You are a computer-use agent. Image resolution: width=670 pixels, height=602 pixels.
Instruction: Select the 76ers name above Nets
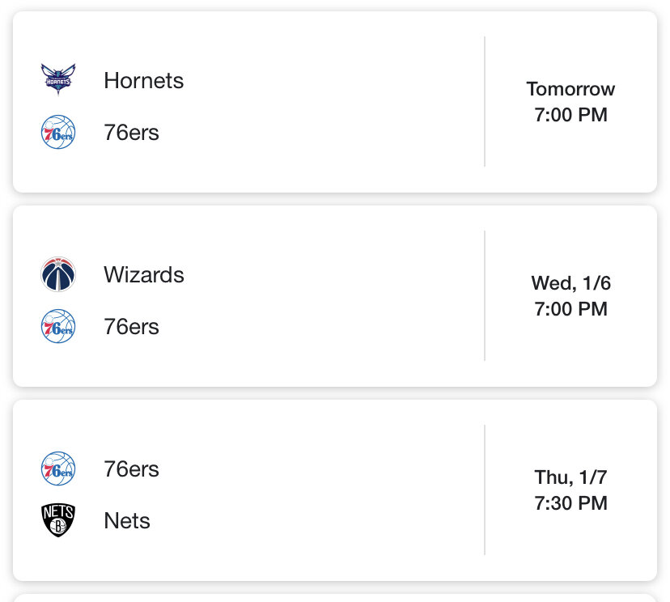point(131,469)
